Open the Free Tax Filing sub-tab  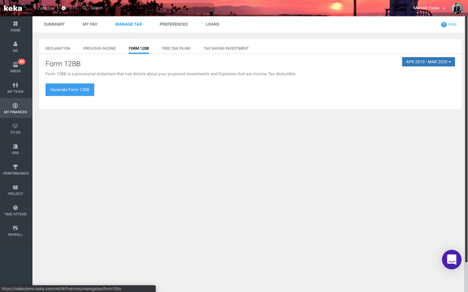click(x=176, y=48)
